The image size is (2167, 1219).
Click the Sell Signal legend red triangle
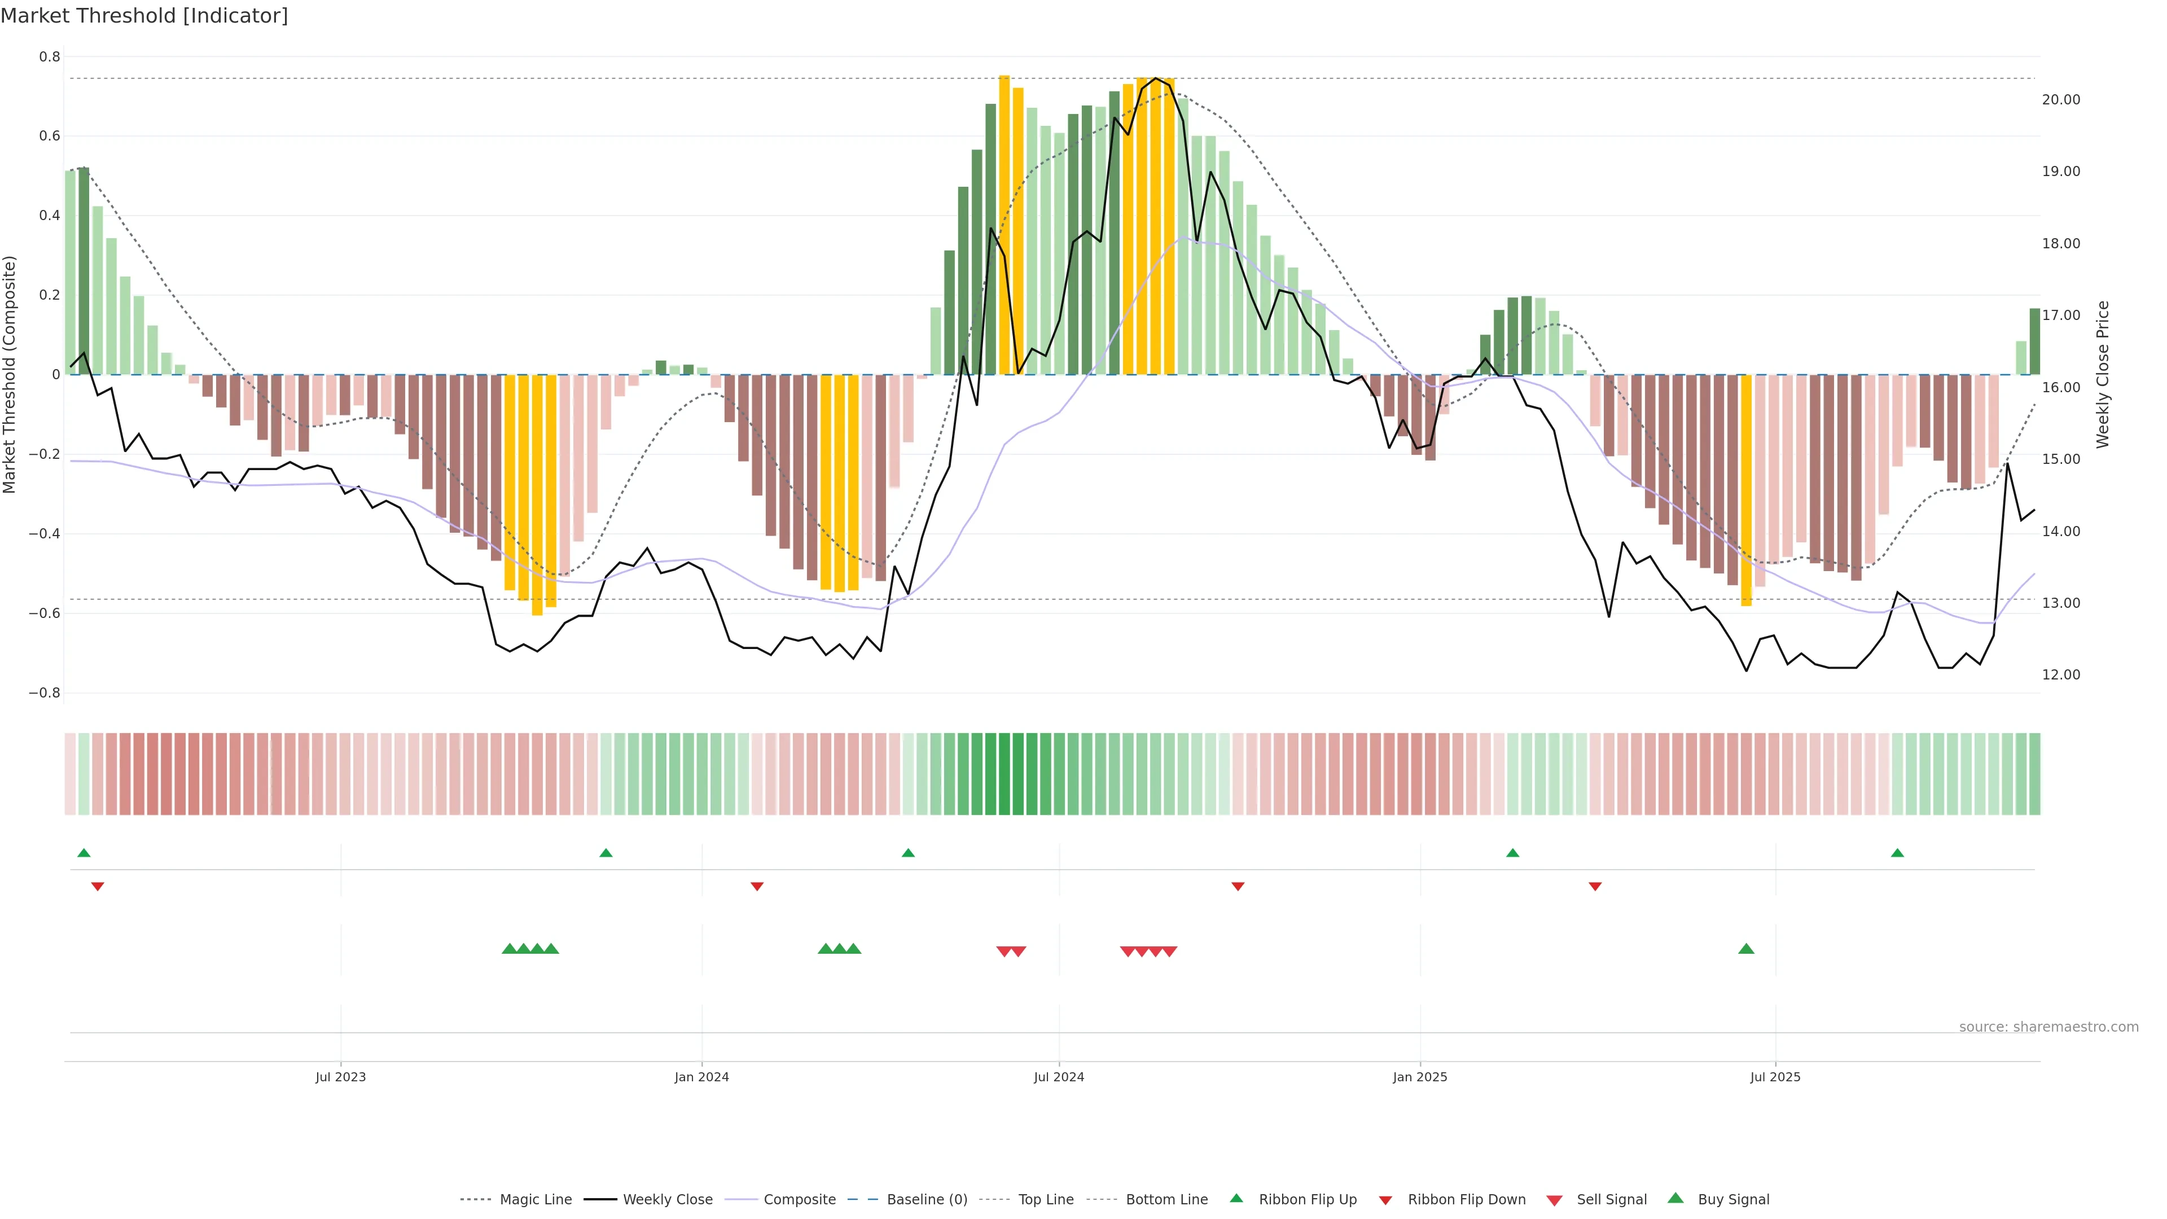click(x=1555, y=1200)
